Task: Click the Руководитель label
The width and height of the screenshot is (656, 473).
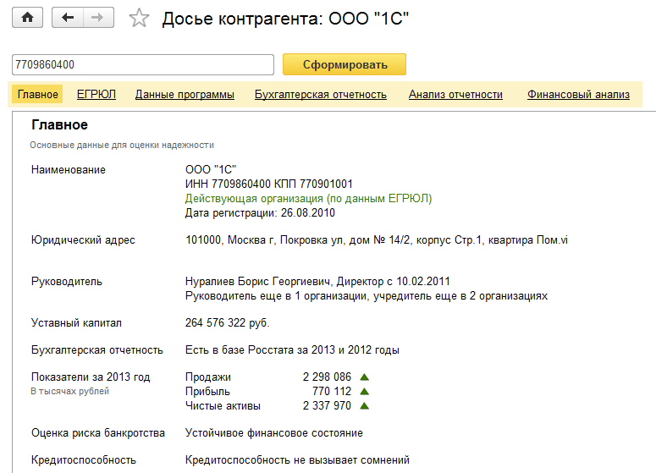Action: pyautogui.click(x=67, y=282)
